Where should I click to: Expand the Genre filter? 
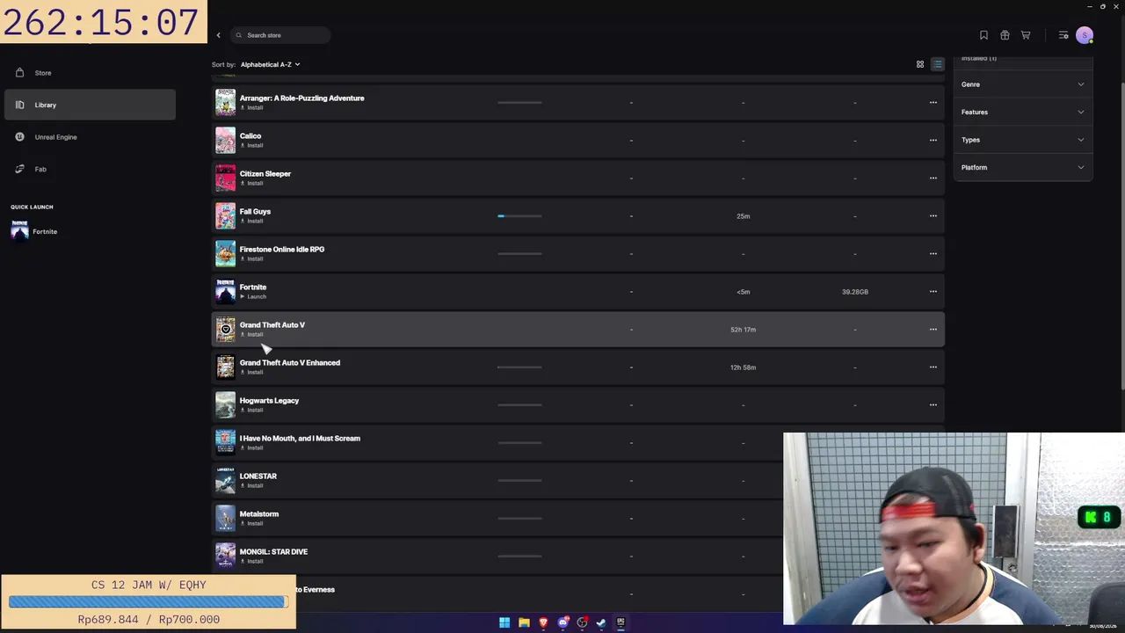tap(1023, 84)
